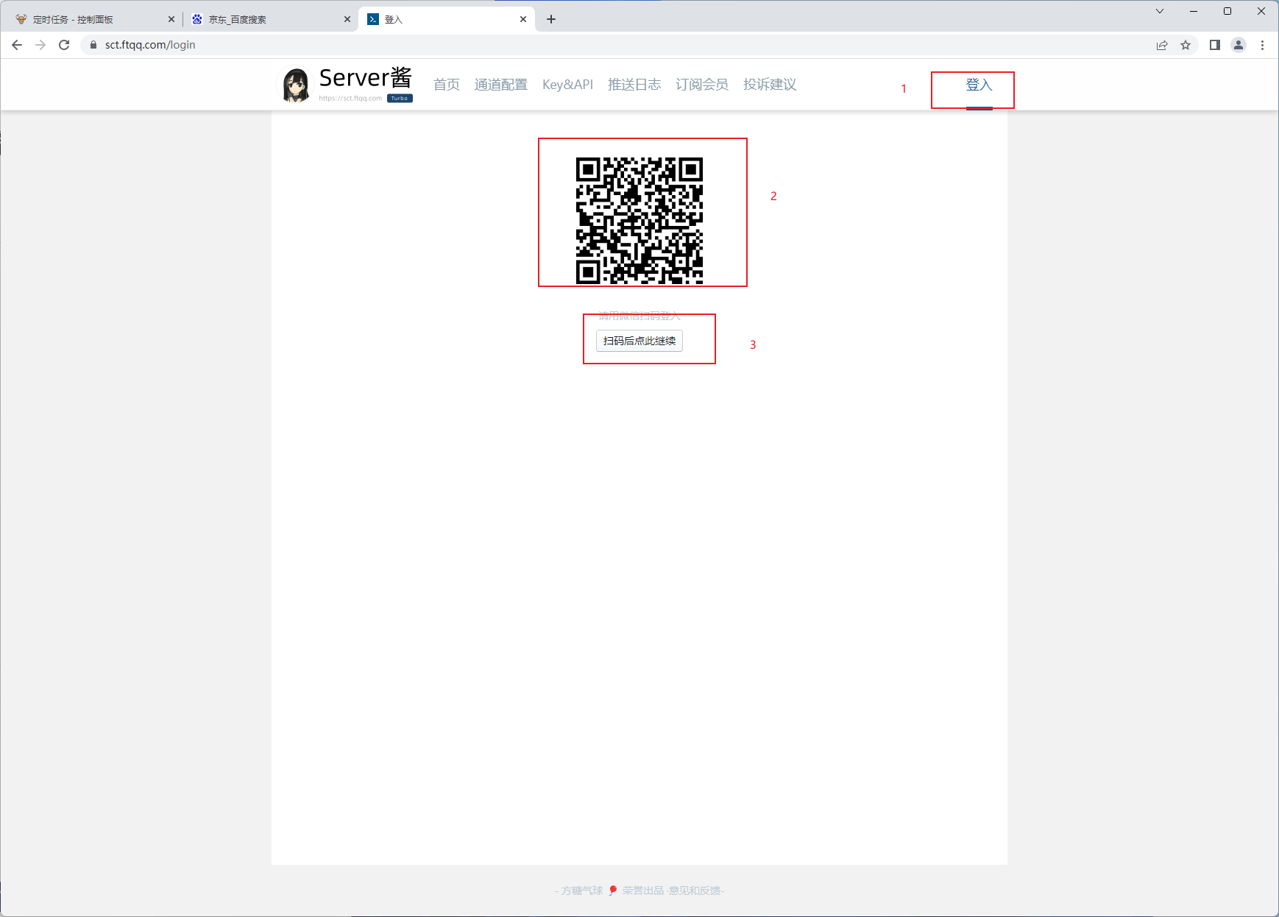
Task: Go to 通道配置 navigation item
Action: pos(500,85)
